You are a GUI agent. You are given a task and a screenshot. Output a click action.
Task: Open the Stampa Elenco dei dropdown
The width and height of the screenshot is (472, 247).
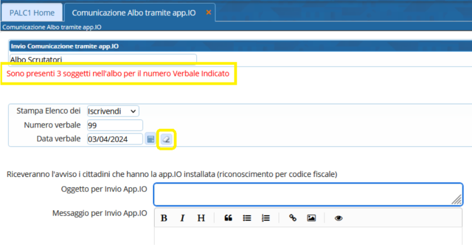113,111
